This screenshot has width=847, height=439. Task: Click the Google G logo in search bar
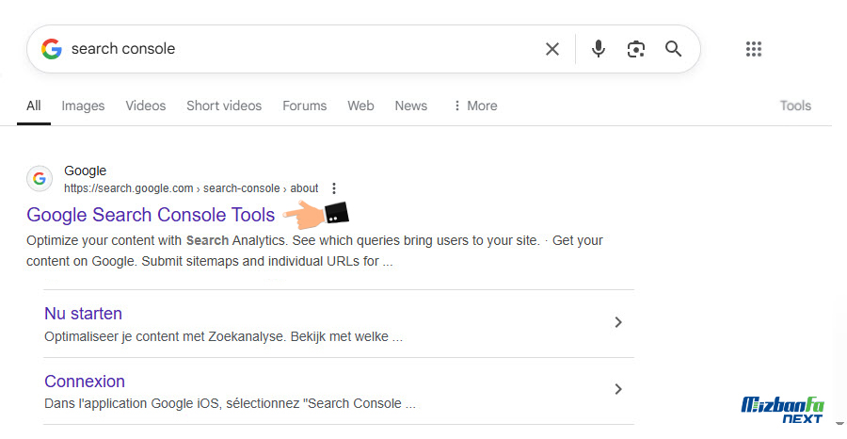(x=52, y=49)
